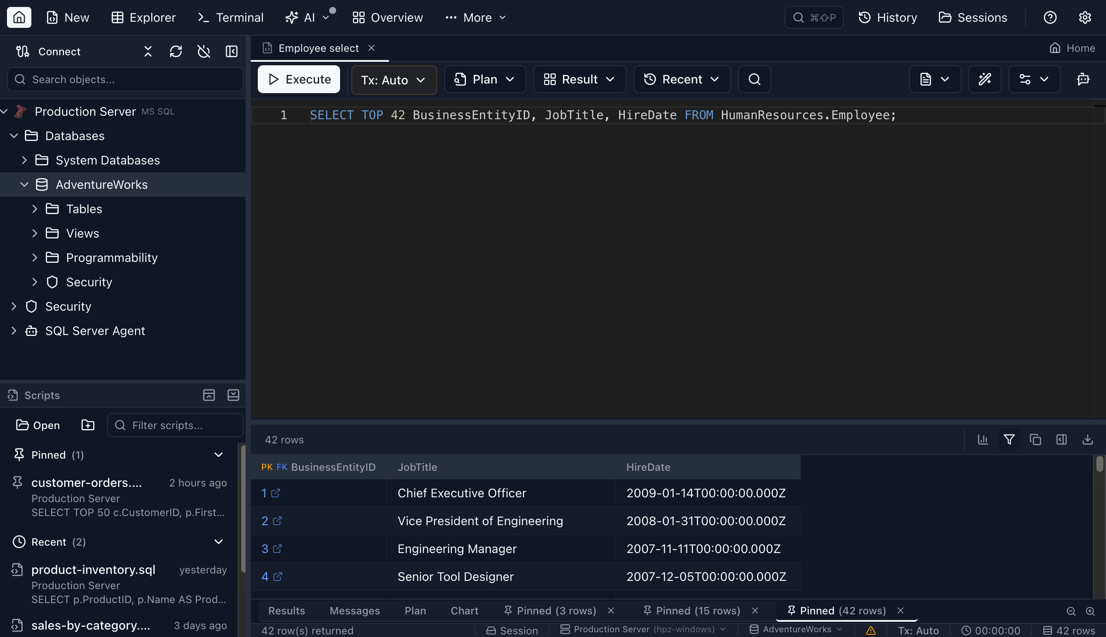Screen dimensions: 1106x637
Task: Open the chart view icon in results toolbar
Action: [983, 440]
